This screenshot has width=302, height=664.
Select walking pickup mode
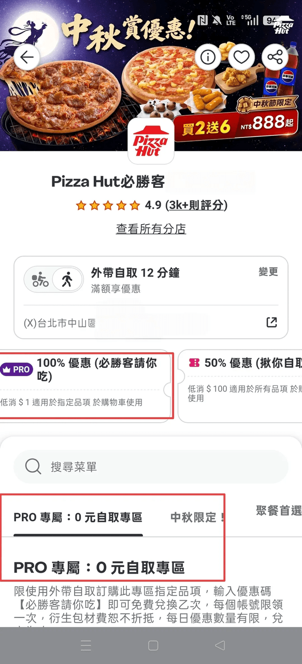pyautogui.click(x=67, y=280)
